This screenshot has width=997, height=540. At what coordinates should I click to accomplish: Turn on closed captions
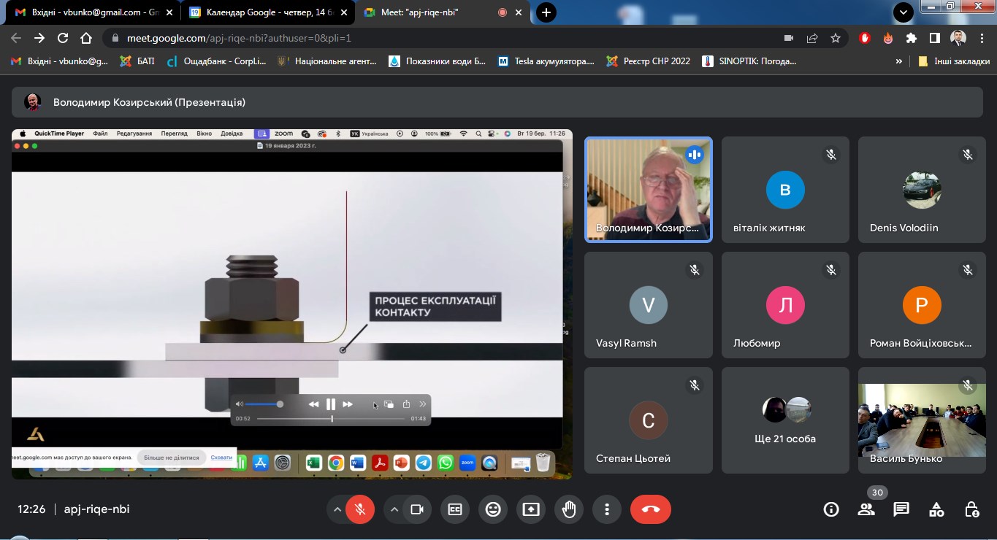pos(455,509)
